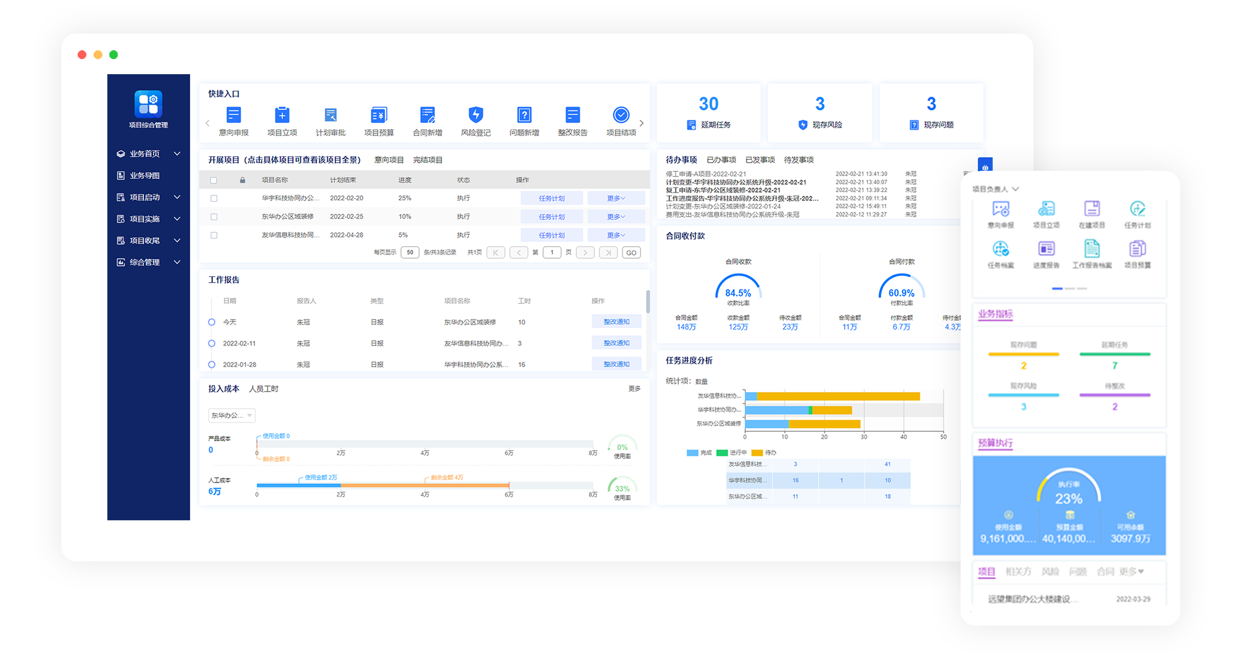Click the page number input field

(552, 252)
